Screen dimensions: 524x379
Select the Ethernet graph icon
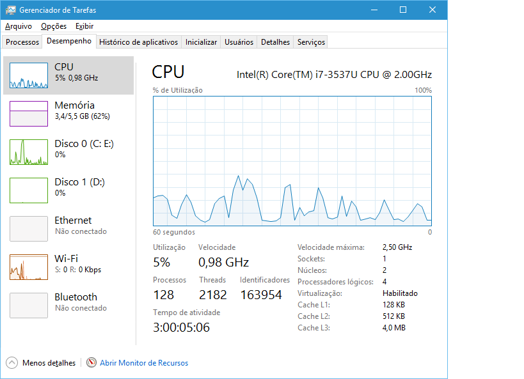(x=29, y=229)
